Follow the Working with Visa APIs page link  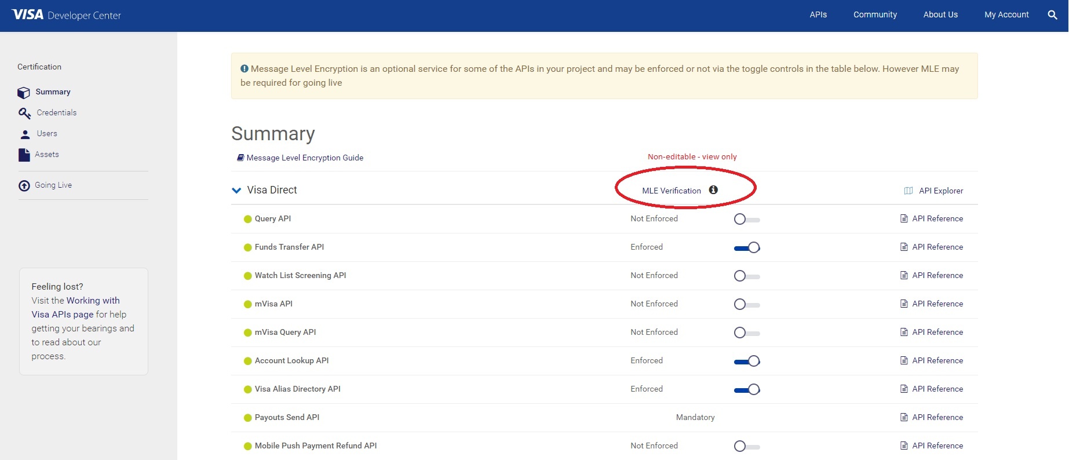coord(75,308)
